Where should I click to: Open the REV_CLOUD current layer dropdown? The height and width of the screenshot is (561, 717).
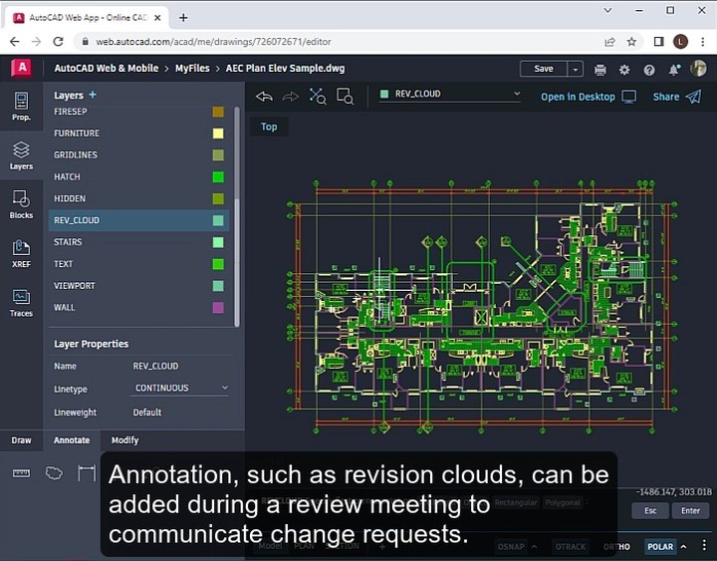[x=449, y=94]
